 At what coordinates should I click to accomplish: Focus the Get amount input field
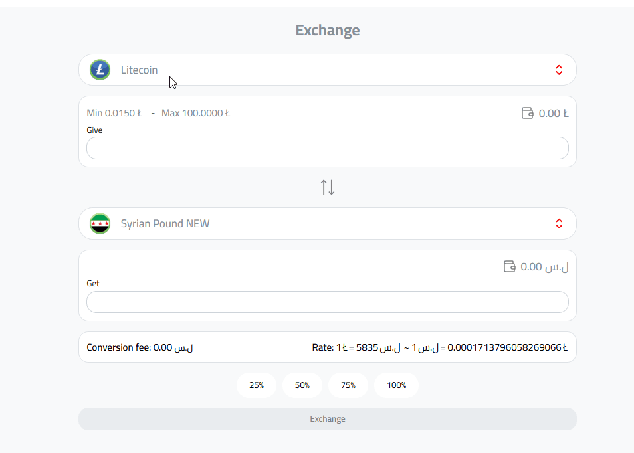pyautogui.click(x=328, y=302)
